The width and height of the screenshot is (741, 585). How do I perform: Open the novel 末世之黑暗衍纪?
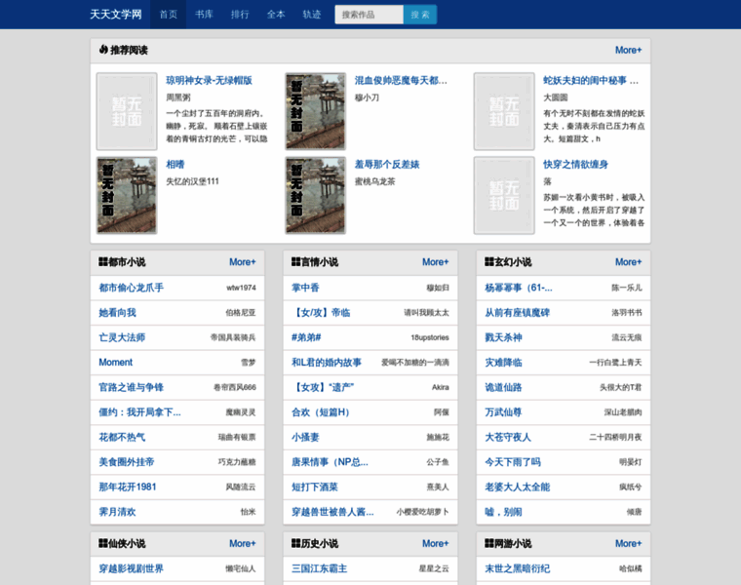(517, 568)
